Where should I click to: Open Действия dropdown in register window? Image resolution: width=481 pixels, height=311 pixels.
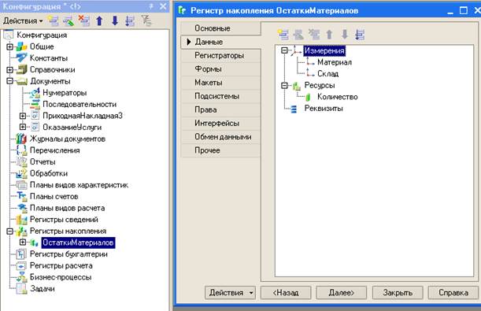coord(230,293)
